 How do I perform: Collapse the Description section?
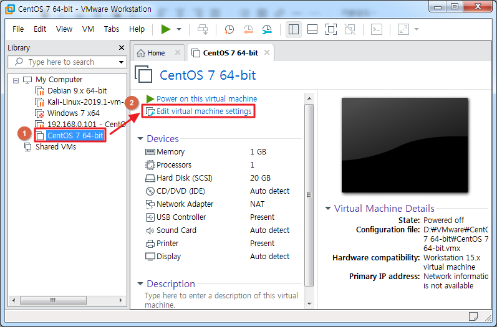pyautogui.click(x=140, y=283)
